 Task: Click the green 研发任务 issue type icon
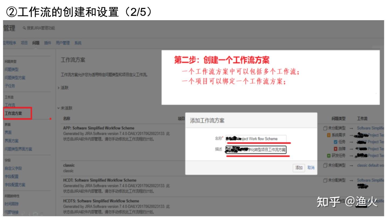pyautogui.click(x=329, y=156)
